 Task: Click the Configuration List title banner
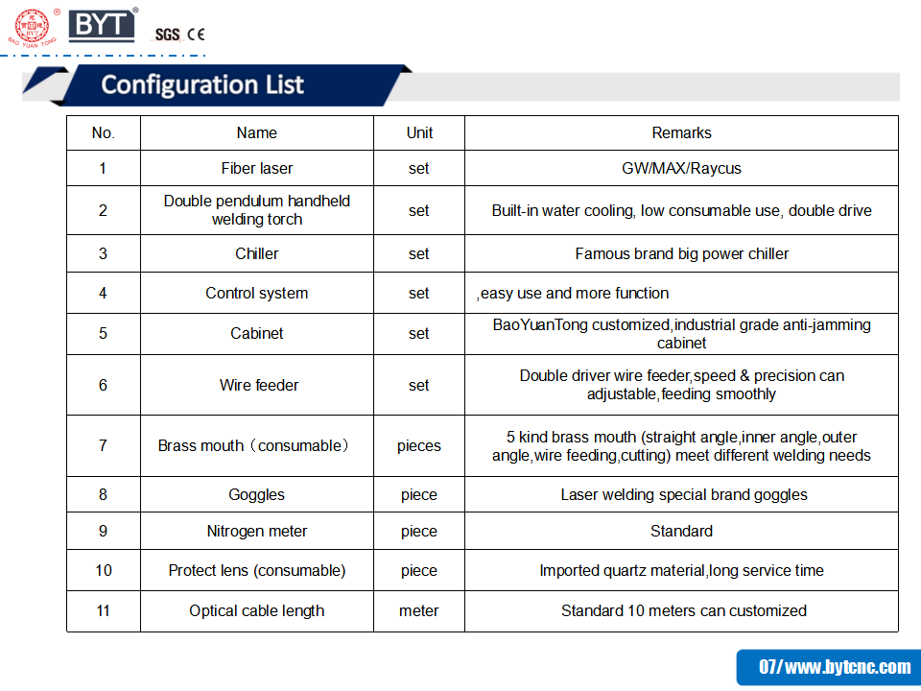click(203, 84)
